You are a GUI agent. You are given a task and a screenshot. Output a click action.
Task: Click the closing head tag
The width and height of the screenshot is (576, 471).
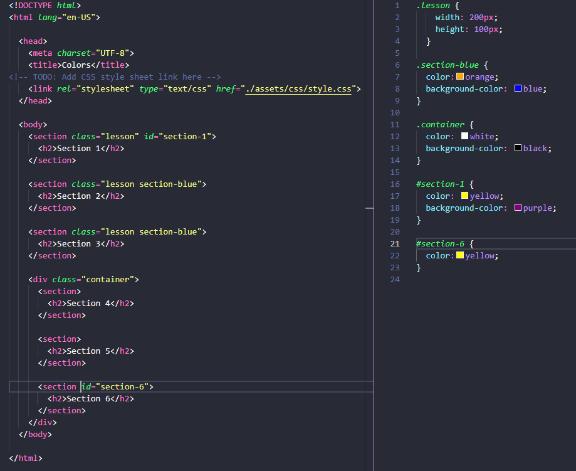point(35,101)
